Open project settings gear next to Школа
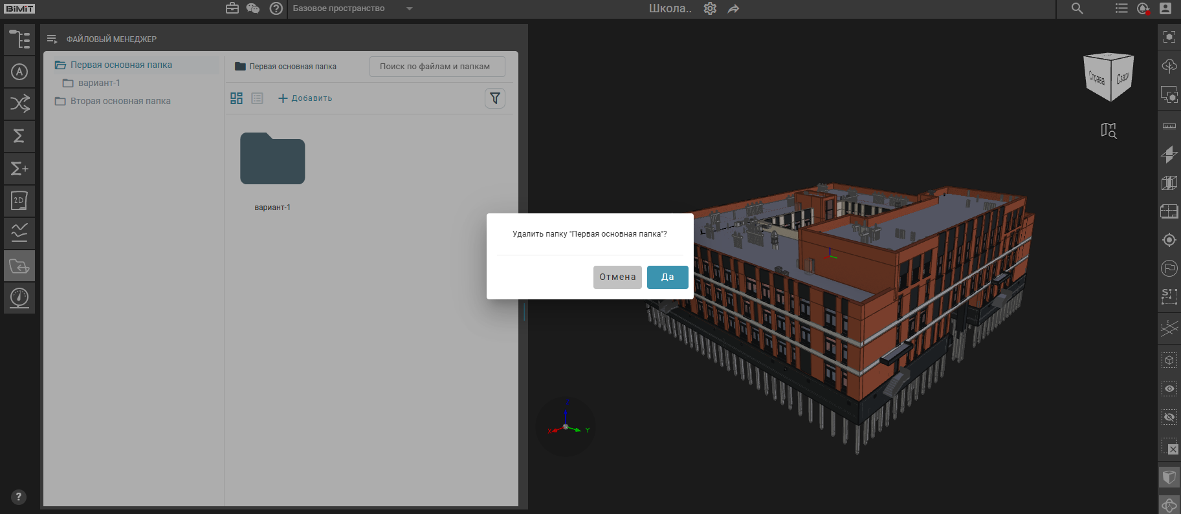This screenshot has width=1181, height=514. click(x=710, y=8)
